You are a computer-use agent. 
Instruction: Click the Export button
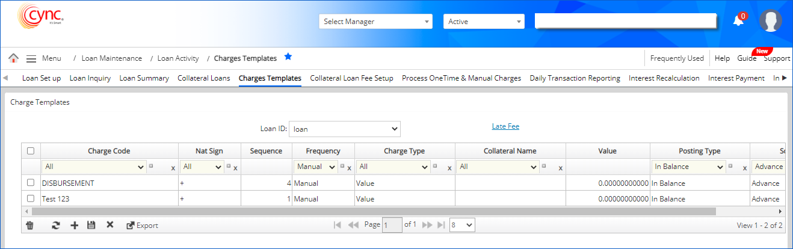pos(142,226)
